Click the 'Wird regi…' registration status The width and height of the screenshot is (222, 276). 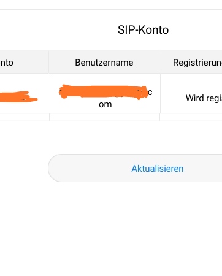pos(204,98)
